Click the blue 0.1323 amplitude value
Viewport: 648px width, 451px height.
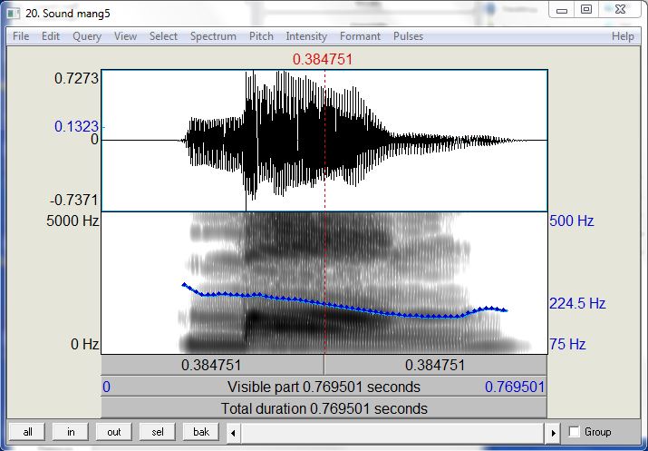76,126
